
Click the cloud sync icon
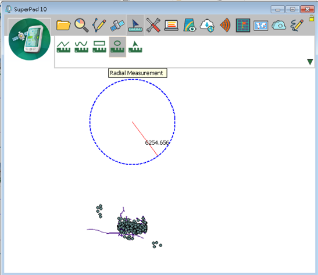tap(278, 26)
